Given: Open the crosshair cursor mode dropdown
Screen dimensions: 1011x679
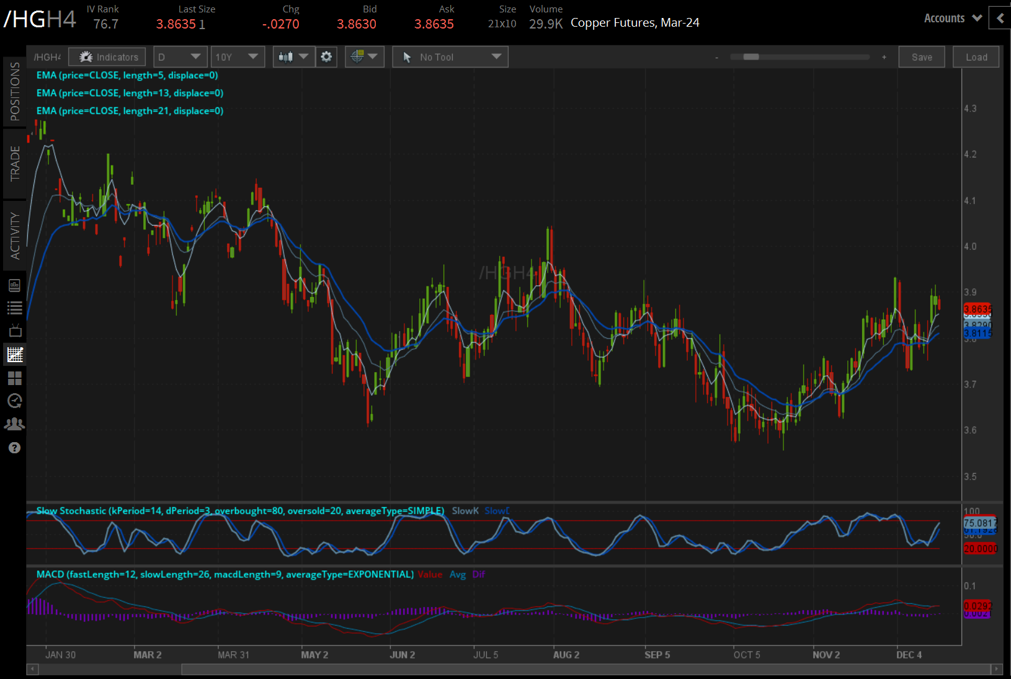Looking at the screenshot, I should (364, 57).
